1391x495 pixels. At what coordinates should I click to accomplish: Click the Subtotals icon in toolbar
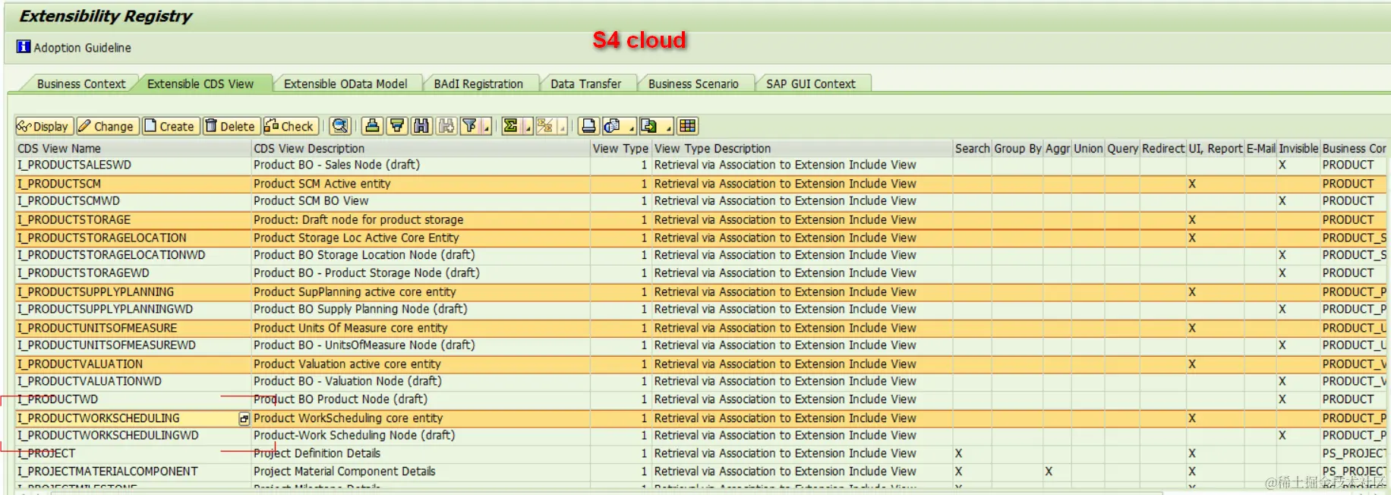pos(544,126)
